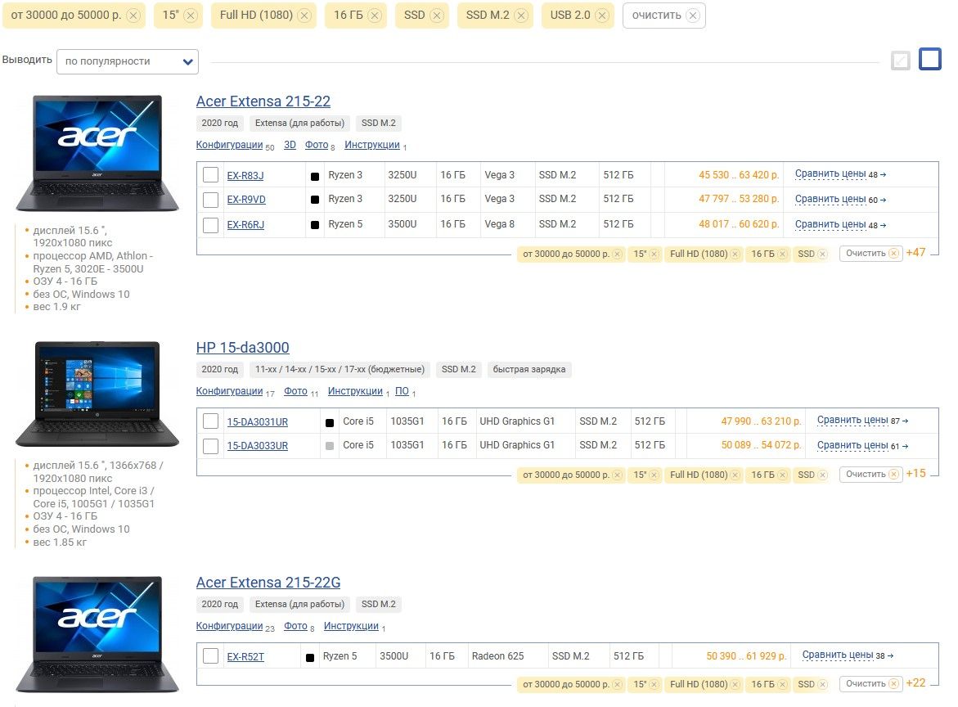Select the EX-R52T checkbox
The width and height of the screenshot is (958, 707).
[x=210, y=656]
